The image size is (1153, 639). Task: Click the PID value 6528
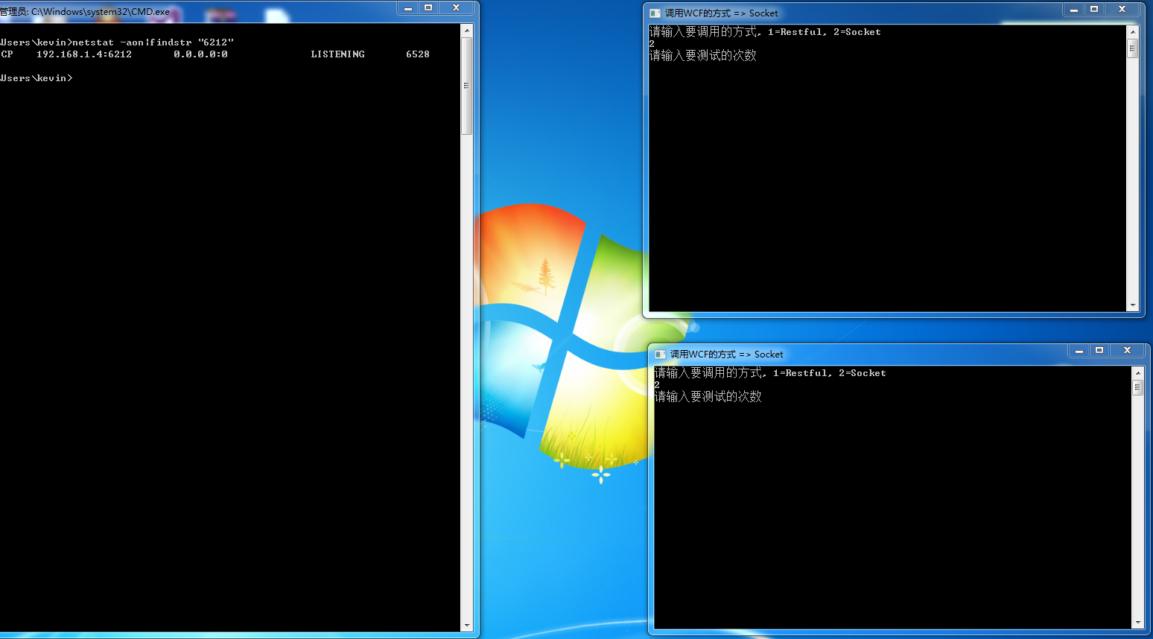pos(418,54)
